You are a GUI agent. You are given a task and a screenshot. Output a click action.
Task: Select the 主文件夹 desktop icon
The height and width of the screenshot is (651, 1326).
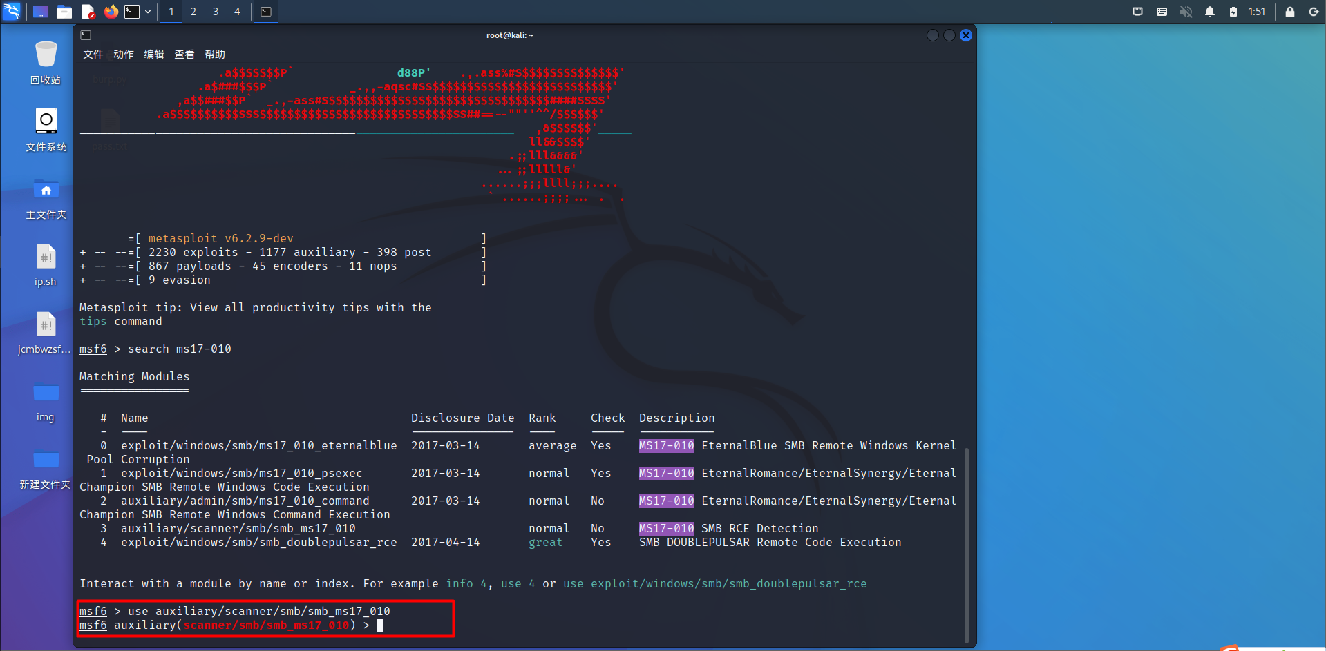coord(46,198)
